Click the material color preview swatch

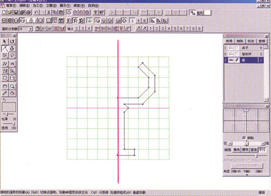point(9,107)
